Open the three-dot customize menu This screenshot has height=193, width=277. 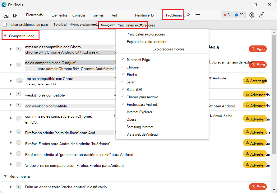click(271, 15)
